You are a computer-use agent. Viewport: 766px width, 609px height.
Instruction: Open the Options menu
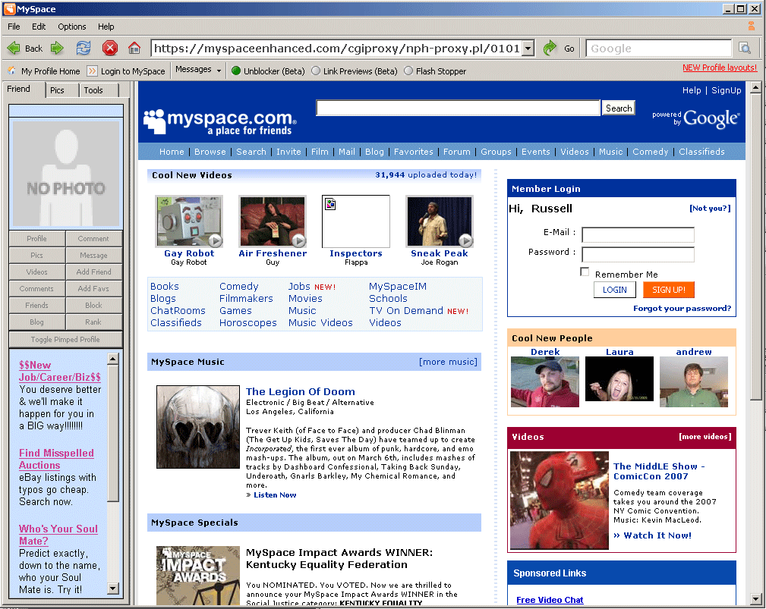pos(72,27)
